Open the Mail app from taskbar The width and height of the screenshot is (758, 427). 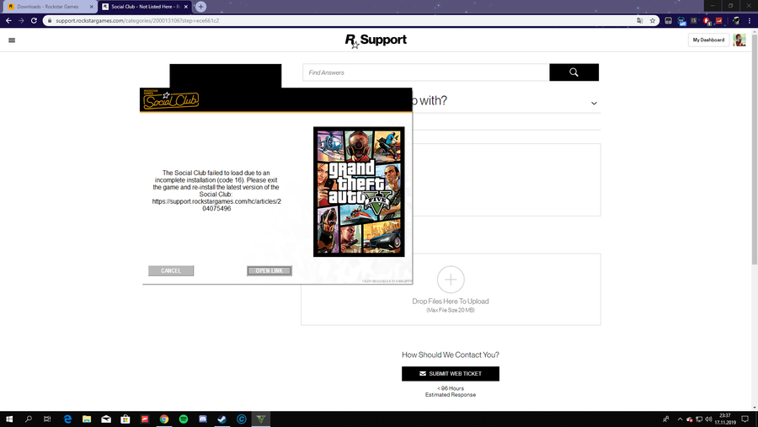point(106,419)
